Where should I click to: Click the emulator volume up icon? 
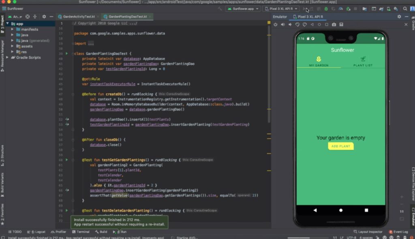(x=283, y=24)
